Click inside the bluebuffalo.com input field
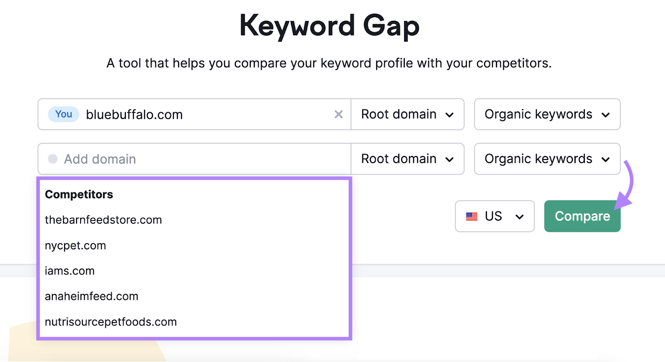Image resolution: width=665 pixels, height=362 pixels. pos(208,114)
